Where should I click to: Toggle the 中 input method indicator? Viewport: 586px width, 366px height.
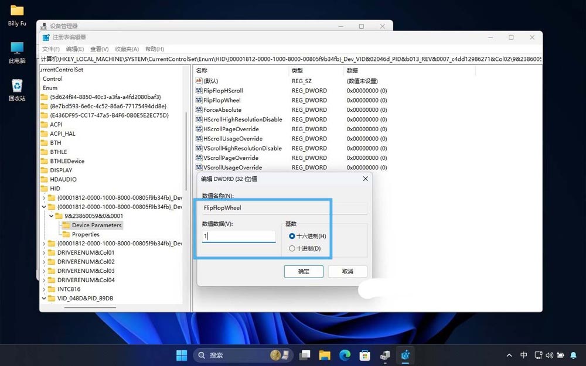(x=523, y=355)
